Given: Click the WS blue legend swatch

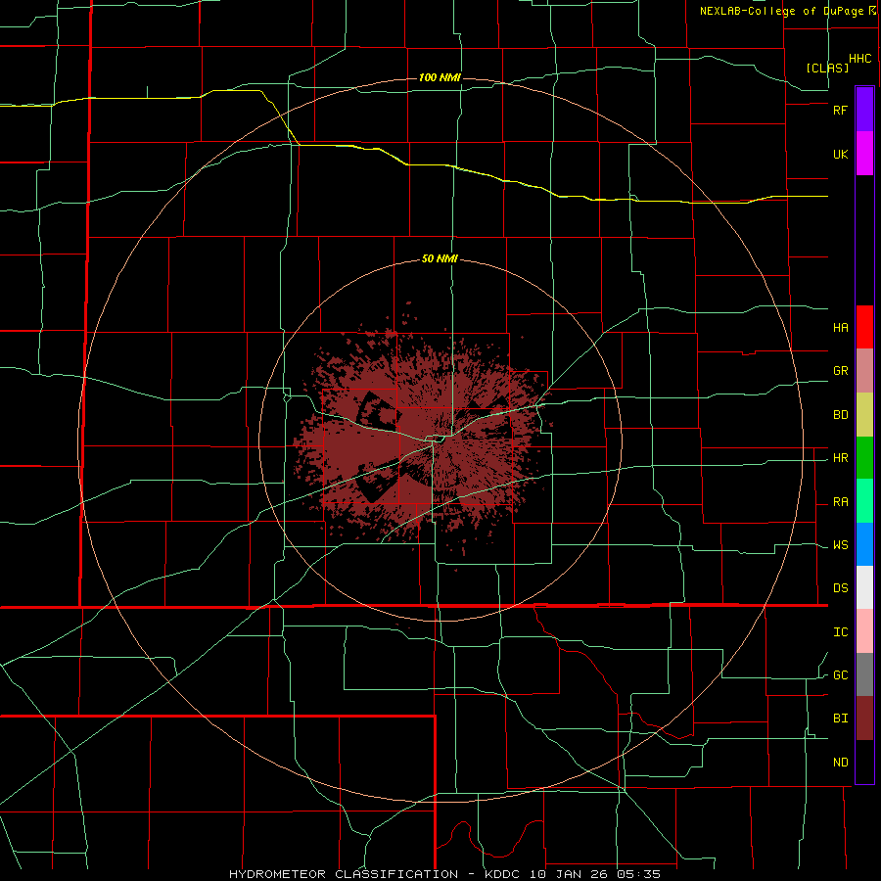Looking at the screenshot, I should pyautogui.click(x=864, y=544).
